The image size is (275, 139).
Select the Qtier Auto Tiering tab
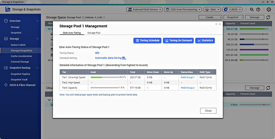tap(72, 33)
